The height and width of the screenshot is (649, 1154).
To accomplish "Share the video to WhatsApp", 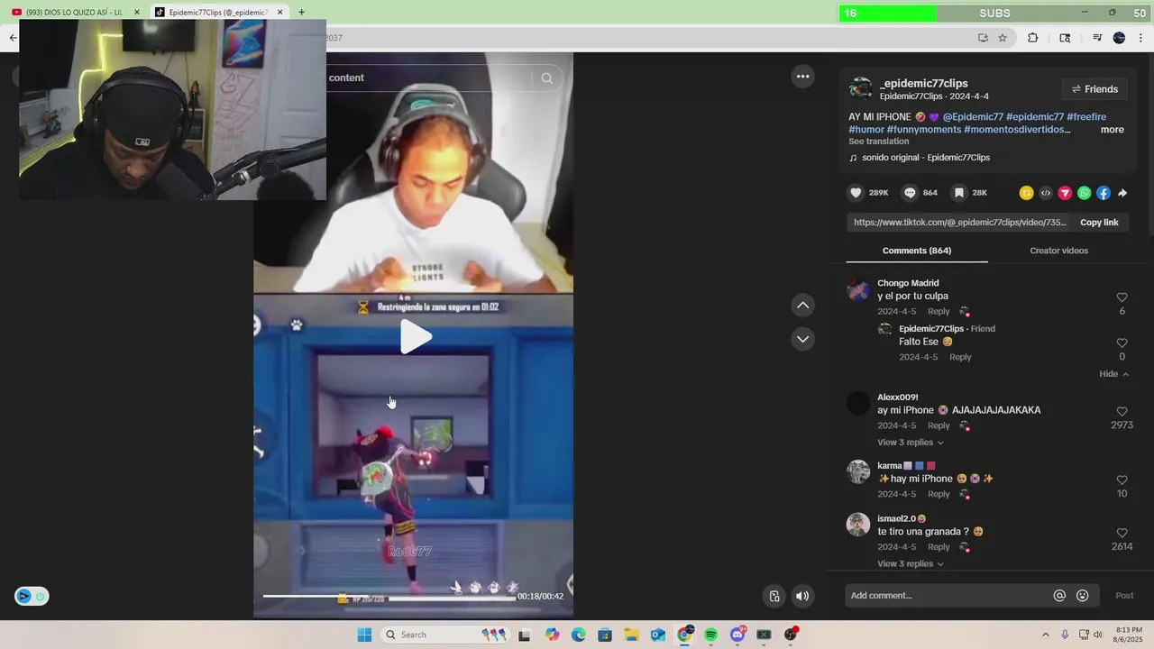I will (x=1084, y=193).
